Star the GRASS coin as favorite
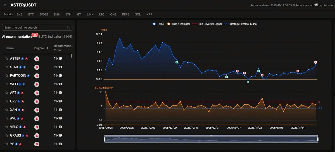The height and width of the screenshot is (152, 335). pyautogui.click(x=7, y=136)
